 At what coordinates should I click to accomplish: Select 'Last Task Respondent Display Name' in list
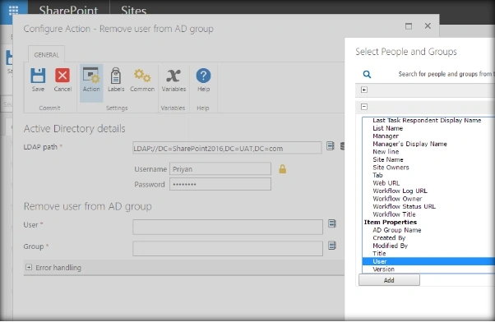coord(427,121)
